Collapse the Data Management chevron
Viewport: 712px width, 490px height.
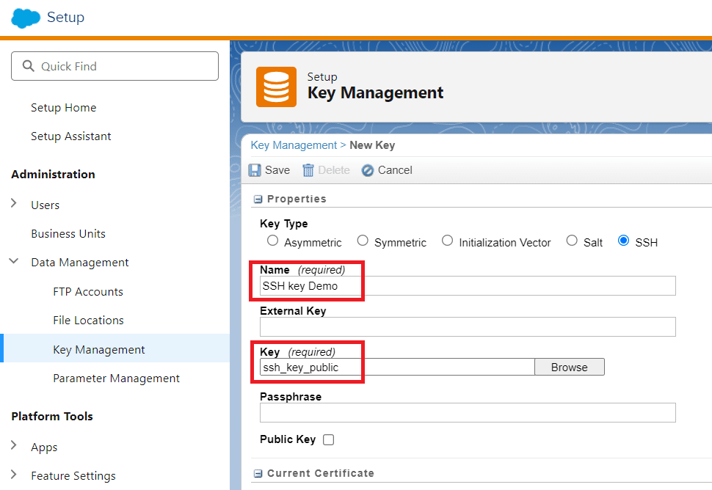pyautogui.click(x=14, y=261)
